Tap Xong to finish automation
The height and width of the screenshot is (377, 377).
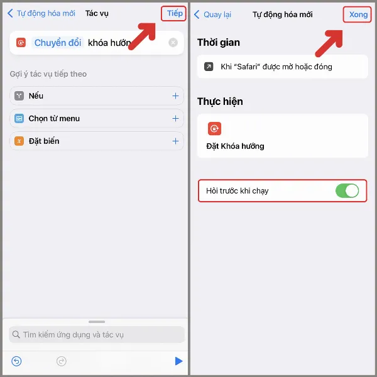[x=358, y=14]
